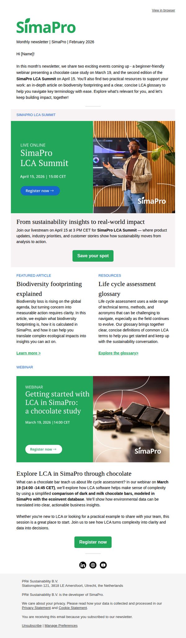This screenshot has width=186, height=638.
Task: Click the Summit presenter photo
Action: (134, 167)
